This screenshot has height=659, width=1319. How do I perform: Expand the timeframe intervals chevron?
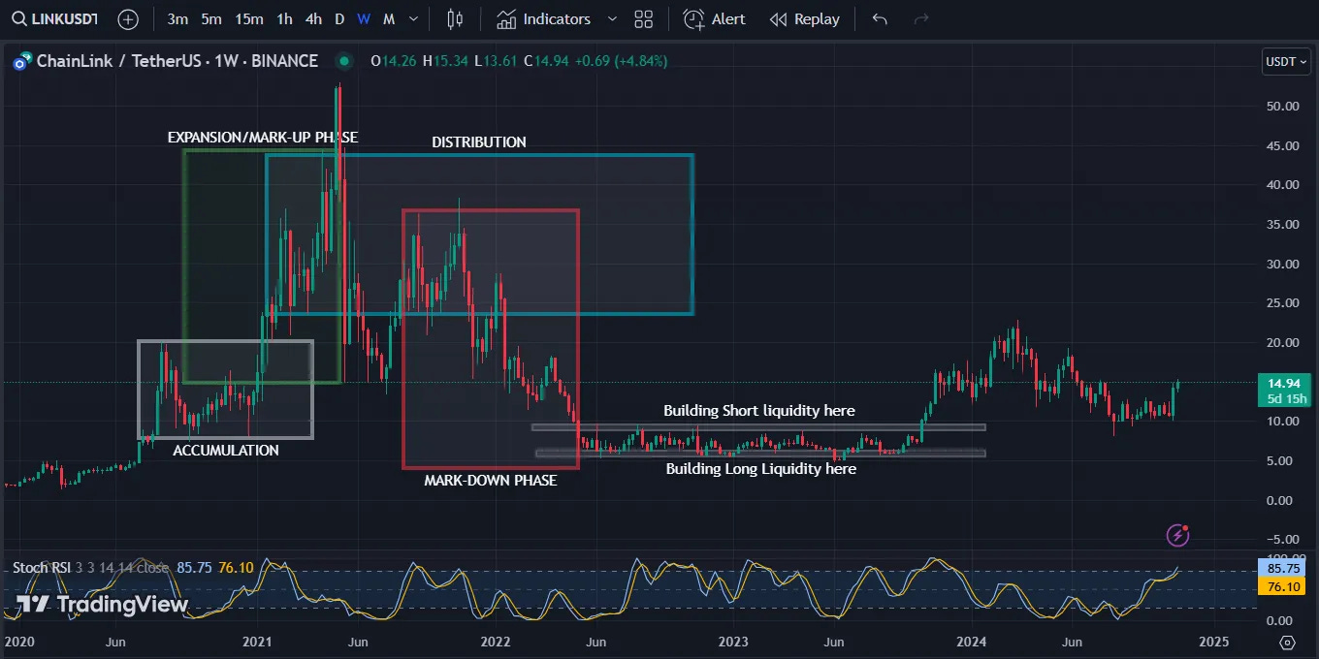tap(412, 18)
